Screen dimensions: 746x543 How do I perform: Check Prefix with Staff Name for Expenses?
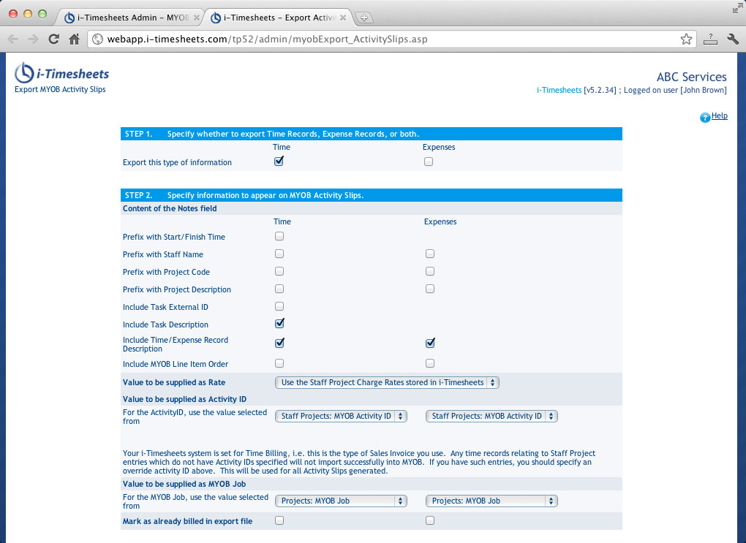point(430,254)
